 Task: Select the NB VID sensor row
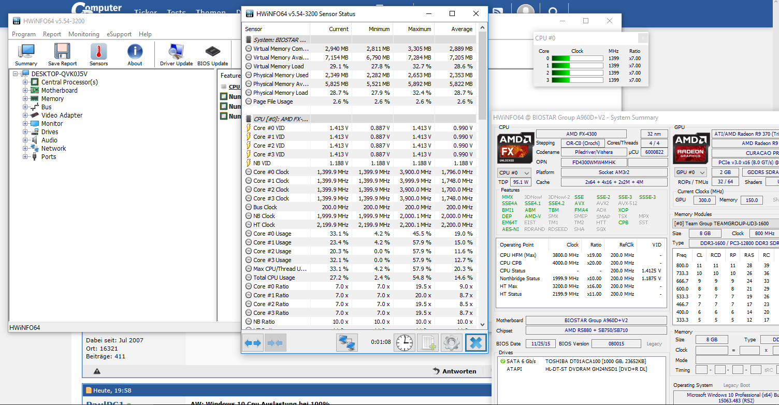tap(359, 163)
